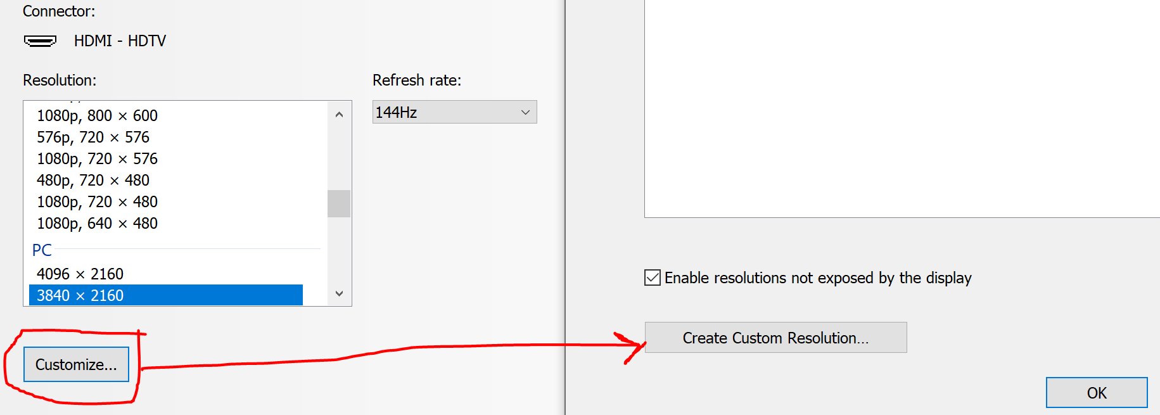Screen dimensions: 1160x415
Task: Open Create Custom Resolution dialog
Action: click(775, 338)
